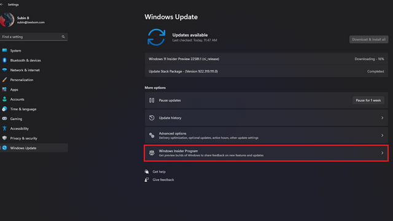Click Pause for 1 week button
Screen dimensions: 393x221
(368, 100)
